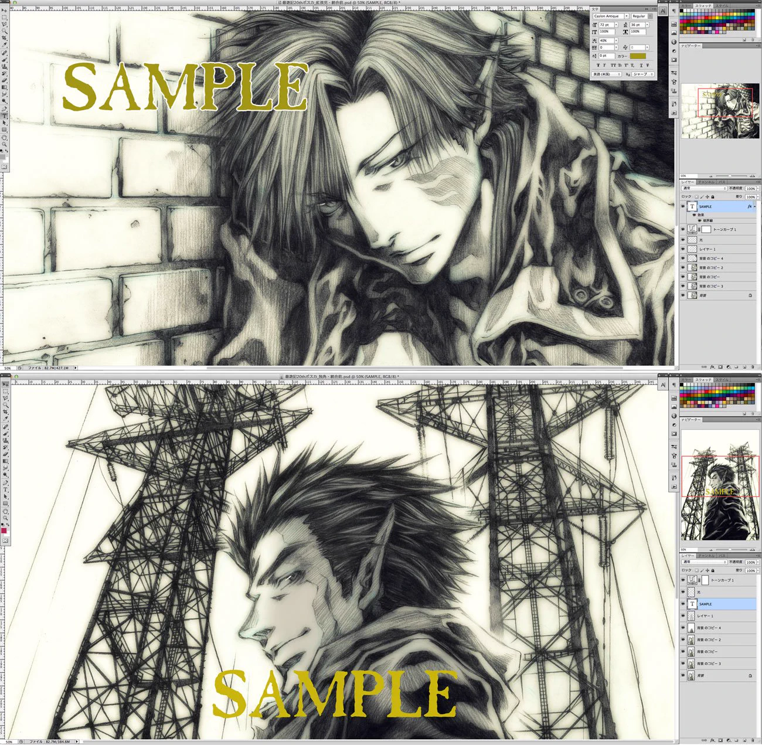Open シャープ anti-aliasing dropdown

click(643, 74)
